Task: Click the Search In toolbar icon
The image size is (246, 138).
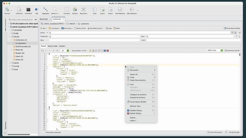Action: 55,11
